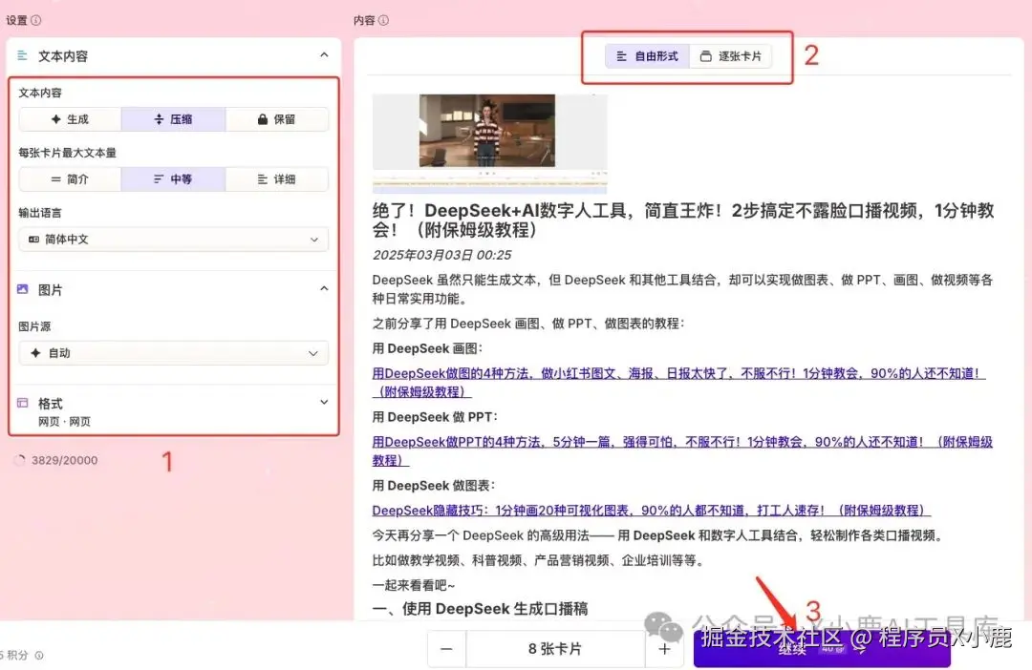Image resolution: width=1032 pixels, height=670 pixels.
Task: Click + to increase the card count
Action: coord(663,648)
